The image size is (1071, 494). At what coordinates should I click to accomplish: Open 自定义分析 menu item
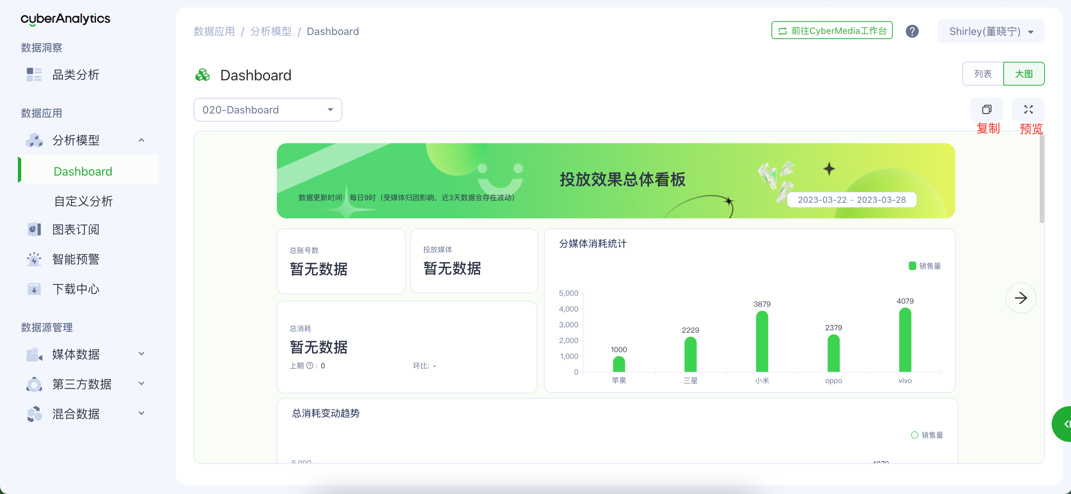pyautogui.click(x=83, y=201)
